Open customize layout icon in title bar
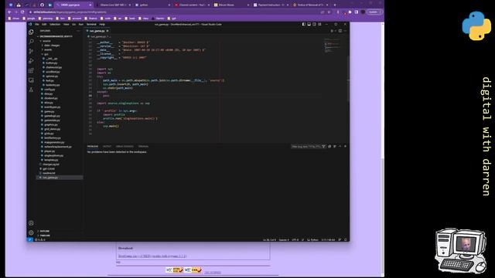 point(319,24)
